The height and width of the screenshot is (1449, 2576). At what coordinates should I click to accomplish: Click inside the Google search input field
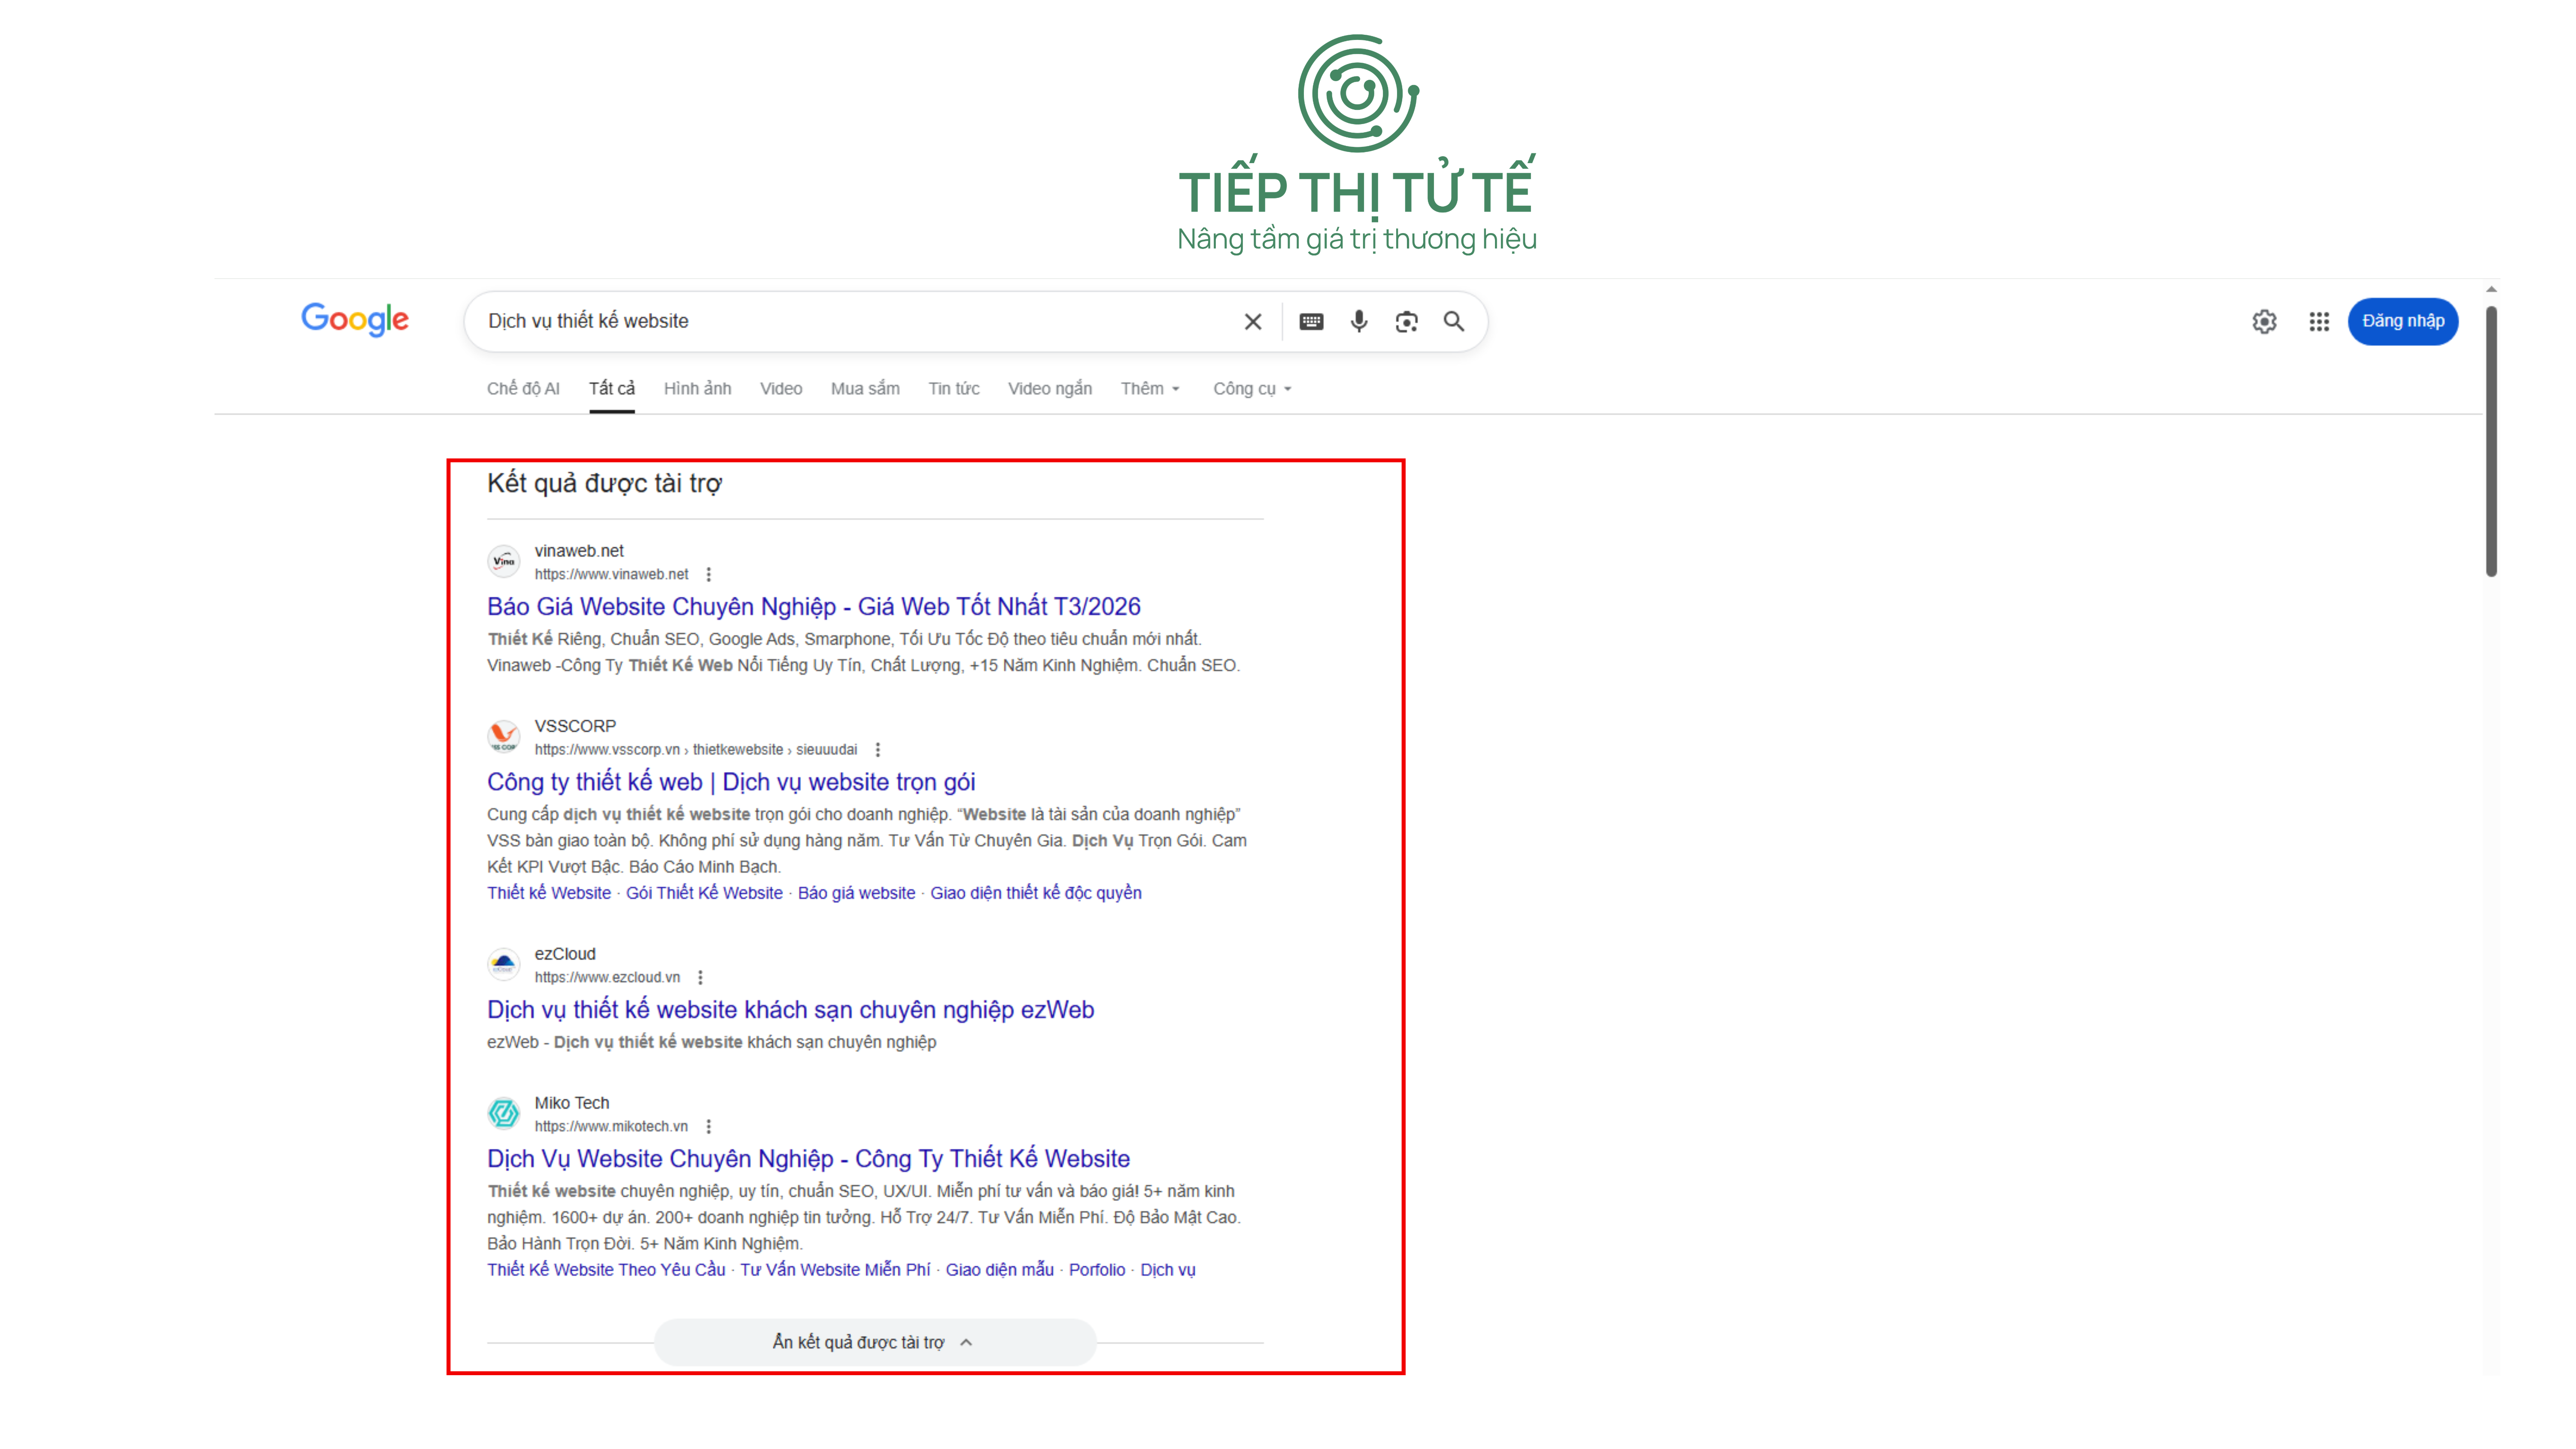click(x=850, y=321)
